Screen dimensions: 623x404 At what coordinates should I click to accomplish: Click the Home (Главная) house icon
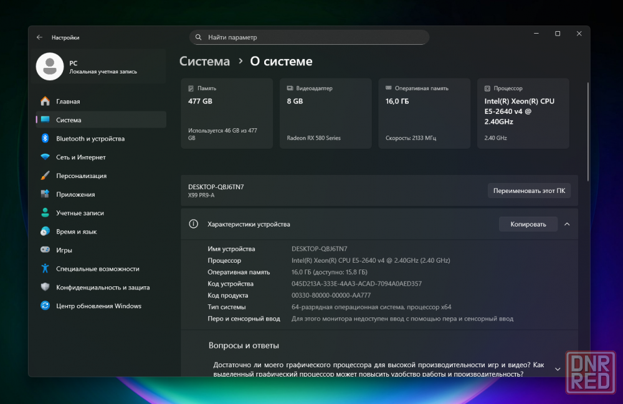click(45, 101)
